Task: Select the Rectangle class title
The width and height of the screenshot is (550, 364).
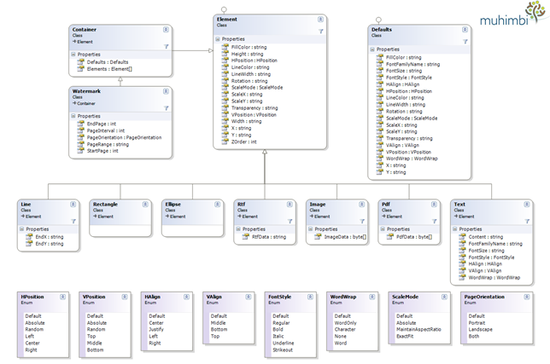Action: coord(105,205)
